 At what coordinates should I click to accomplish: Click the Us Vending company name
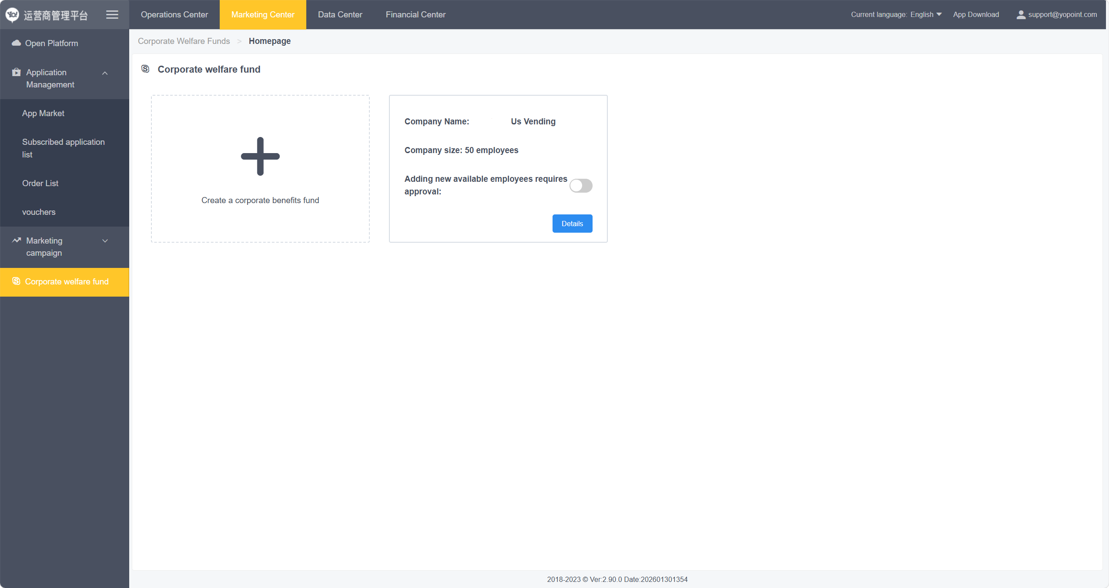click(533, 121)
